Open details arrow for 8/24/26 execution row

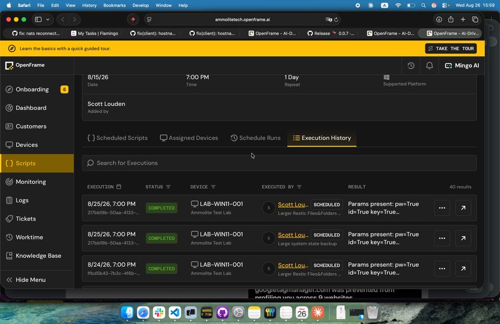tap(463, 268)
